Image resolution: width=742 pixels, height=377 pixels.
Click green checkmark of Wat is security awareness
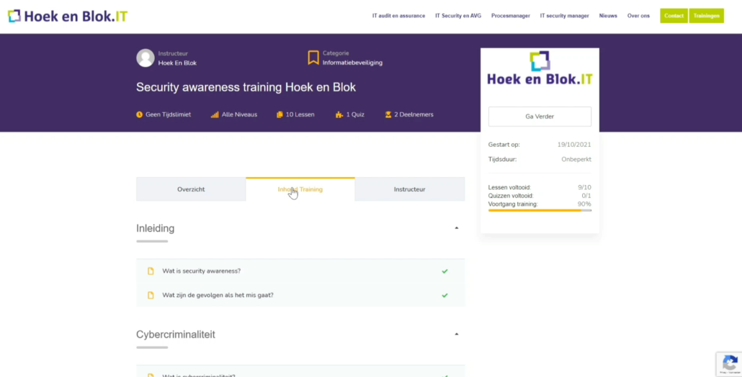click(444, 271)
